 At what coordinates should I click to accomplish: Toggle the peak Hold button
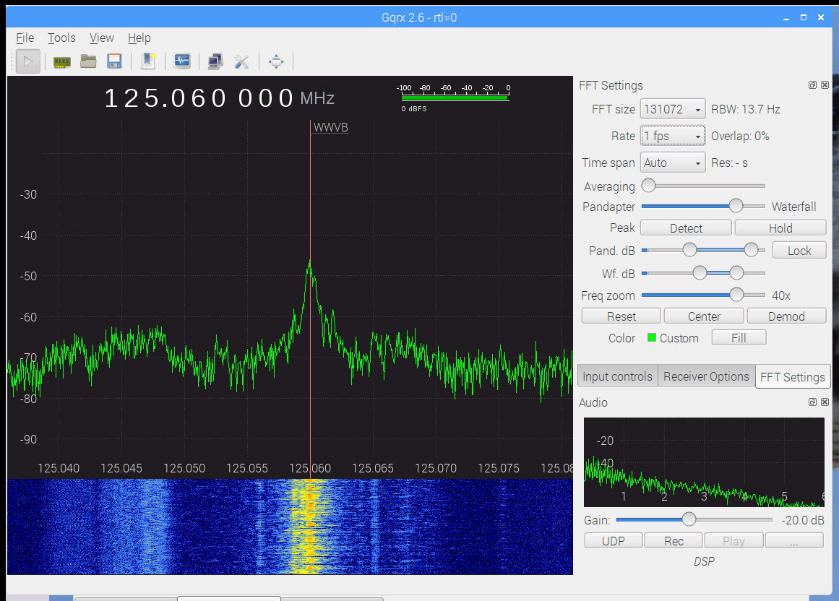(x=780, y=228)
